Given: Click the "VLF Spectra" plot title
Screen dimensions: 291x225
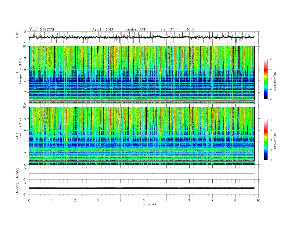Looking at the screenshot, I should point(42,29).
